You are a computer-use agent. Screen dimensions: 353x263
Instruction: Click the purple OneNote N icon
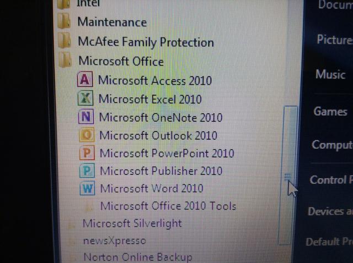(x=86, y=117)
